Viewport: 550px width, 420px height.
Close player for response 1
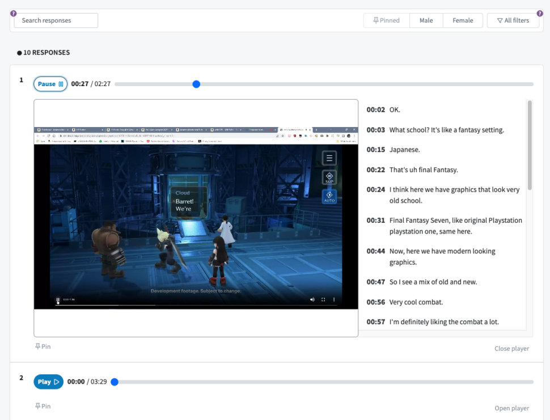coord(512,349)
